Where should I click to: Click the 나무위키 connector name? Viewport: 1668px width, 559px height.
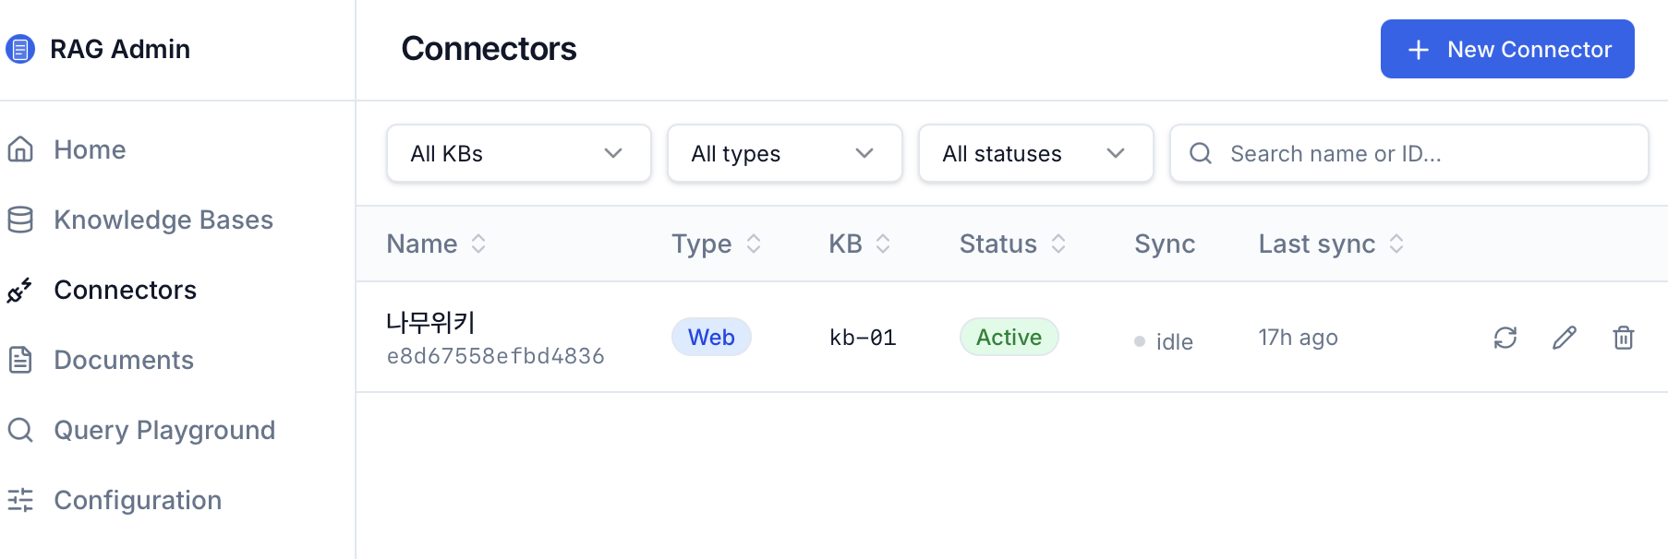pos(430,323)
